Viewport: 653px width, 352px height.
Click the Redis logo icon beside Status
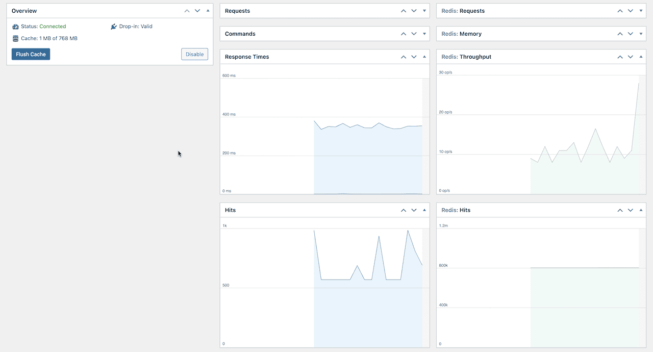click(15, 26)
